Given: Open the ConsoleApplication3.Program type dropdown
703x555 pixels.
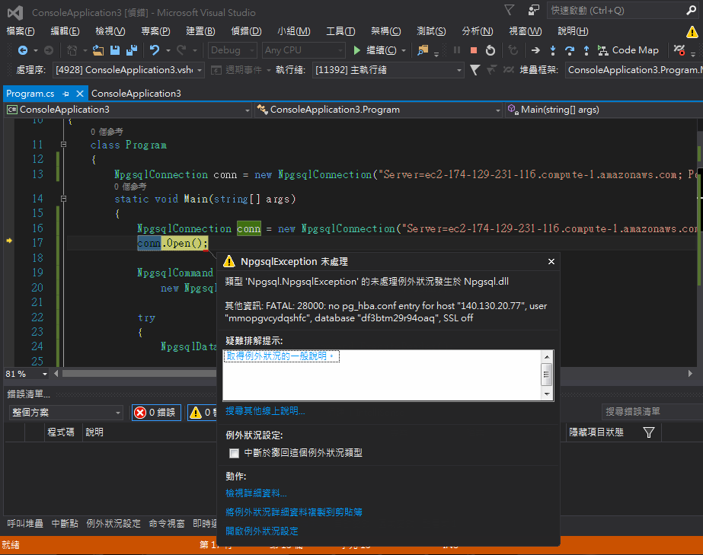Looking at the screenshot, I should click(x=379, y=110).
